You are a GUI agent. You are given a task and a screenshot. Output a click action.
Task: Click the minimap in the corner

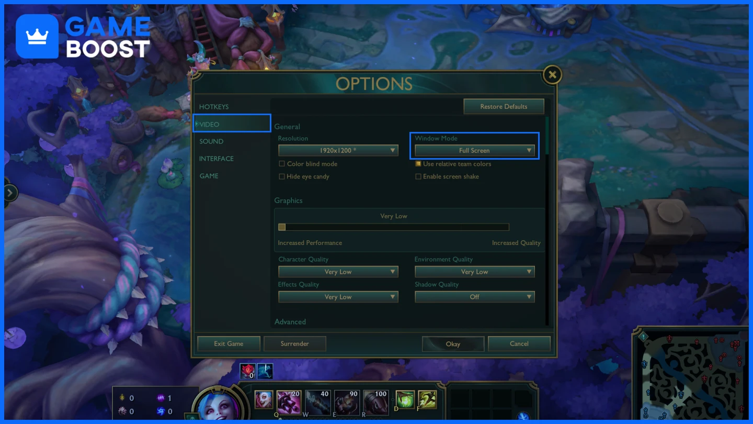689,374
